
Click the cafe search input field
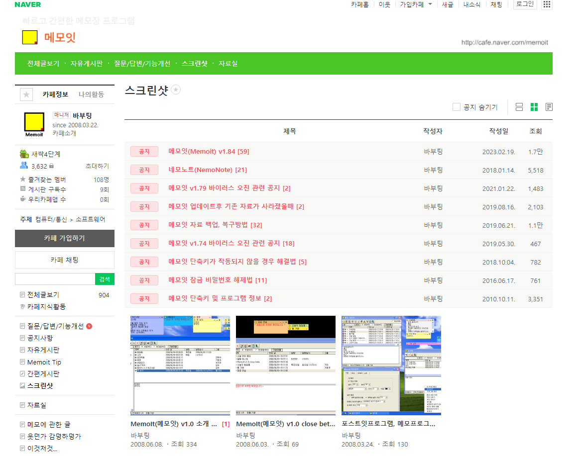pyautogui.click(x=55, y=279)
